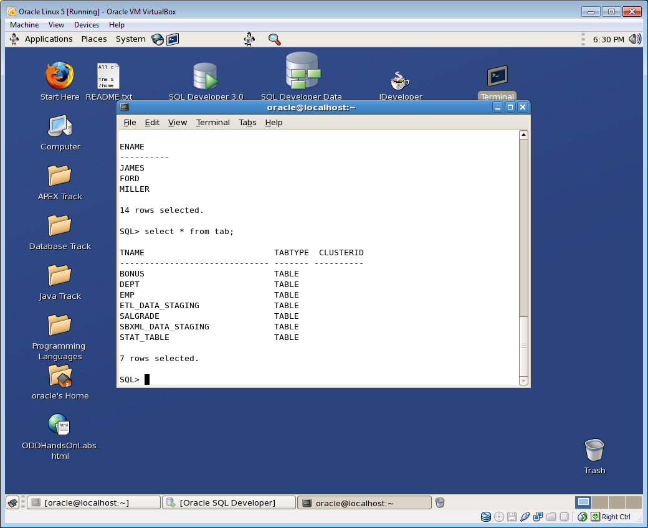Expand the System menu

pyautogui.click(x=130, y=39)
